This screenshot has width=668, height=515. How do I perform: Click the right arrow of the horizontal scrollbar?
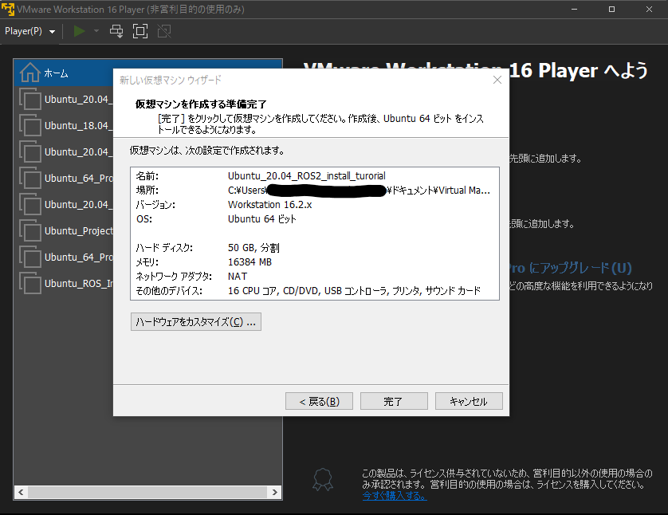click(x=275, y=493)
